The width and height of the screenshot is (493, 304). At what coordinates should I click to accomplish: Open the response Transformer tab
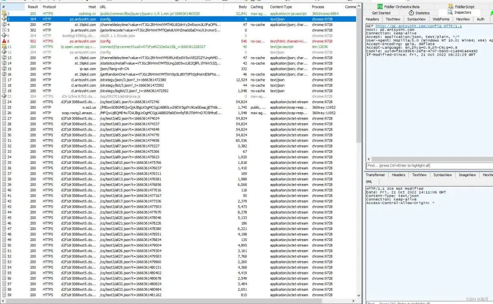pyautogui.click(x=375, y=175)
